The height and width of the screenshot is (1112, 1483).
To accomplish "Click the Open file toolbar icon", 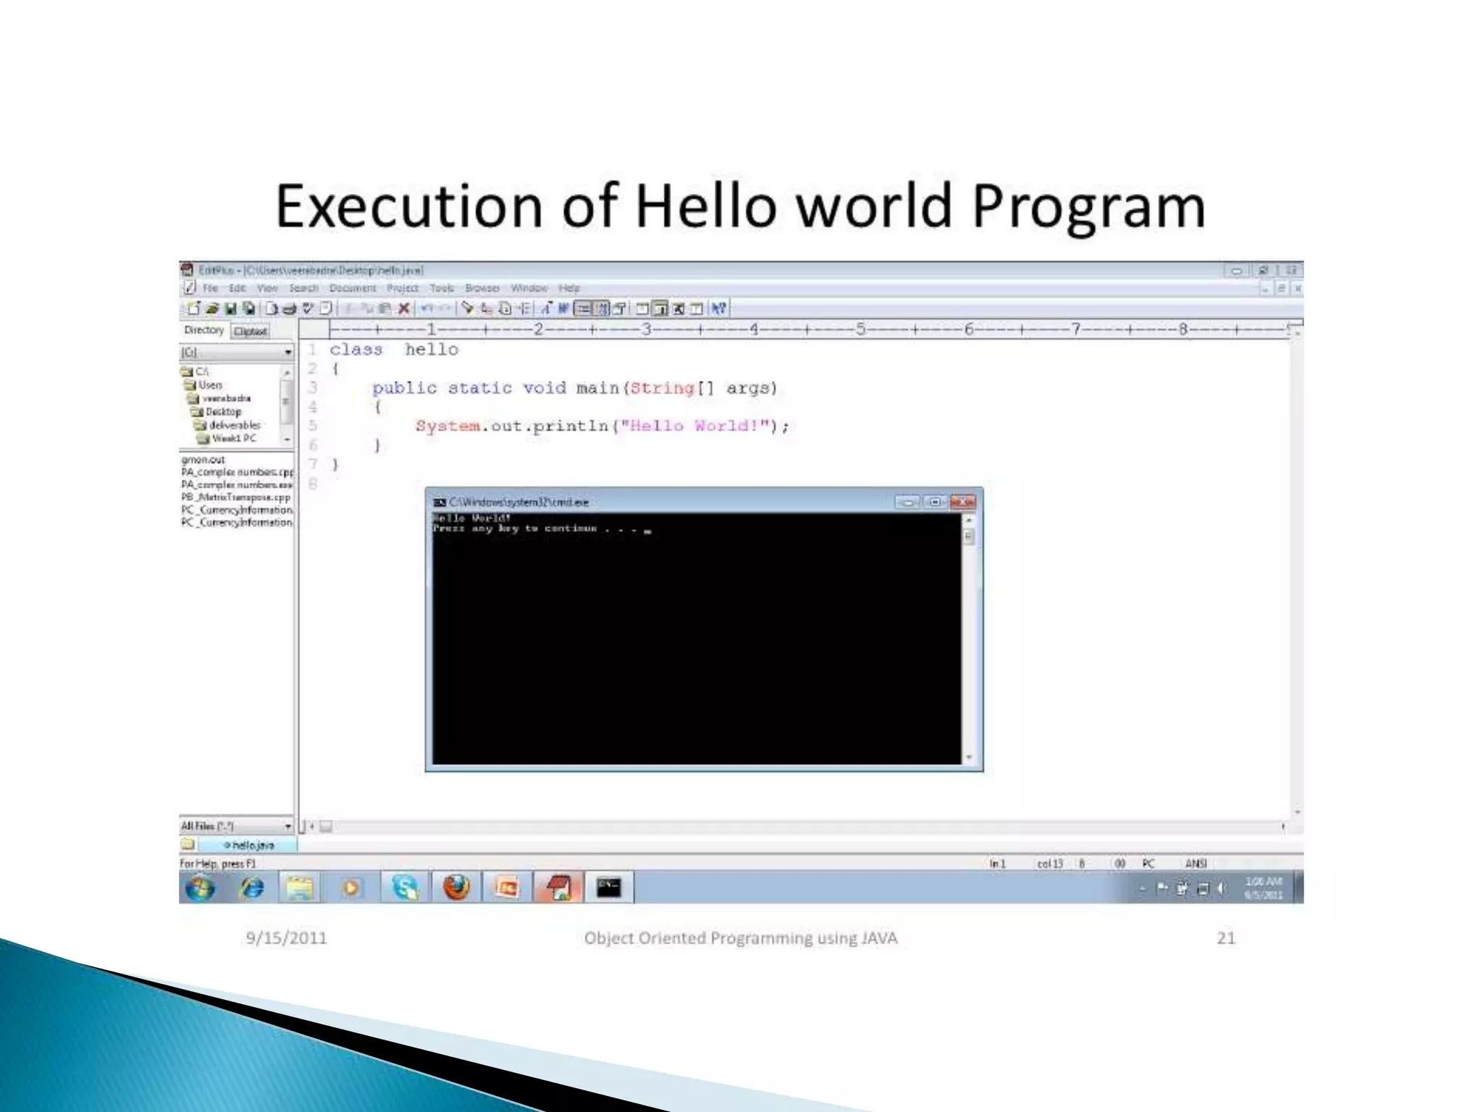I will click(212, 308).
